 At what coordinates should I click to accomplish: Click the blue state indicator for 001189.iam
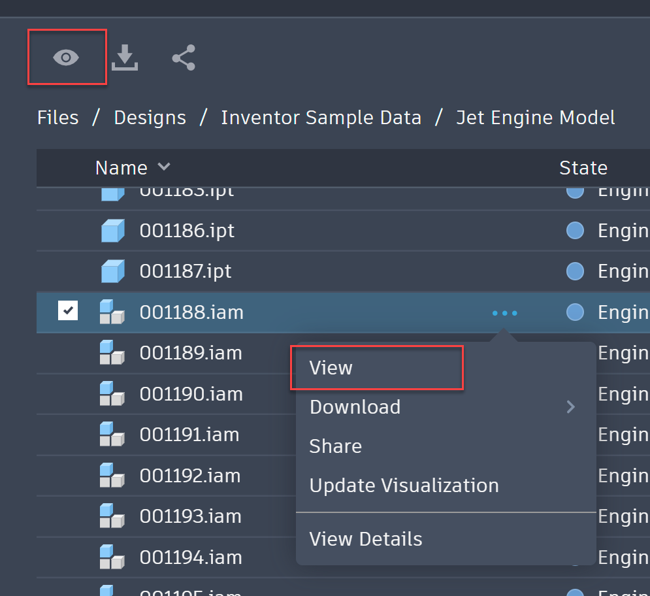click(575, 353)
